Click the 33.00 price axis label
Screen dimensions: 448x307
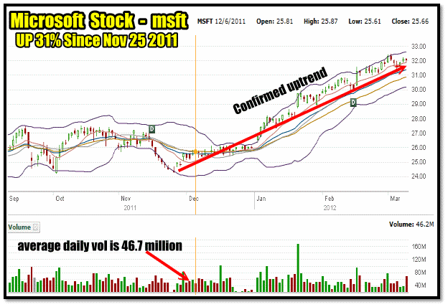(x=419, y=46)
